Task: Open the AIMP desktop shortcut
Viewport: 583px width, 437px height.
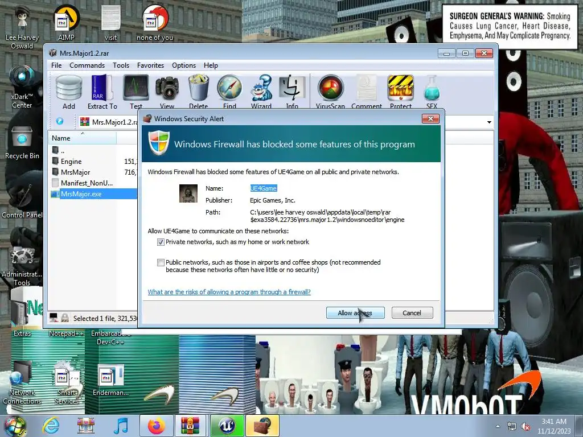Action: (66, 23)
